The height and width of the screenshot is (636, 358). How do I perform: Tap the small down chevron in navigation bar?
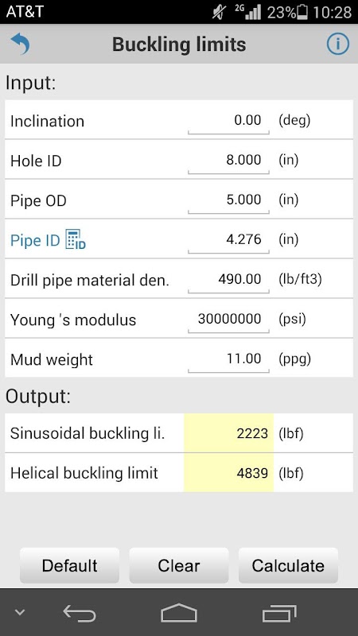[x=20, y=612]
